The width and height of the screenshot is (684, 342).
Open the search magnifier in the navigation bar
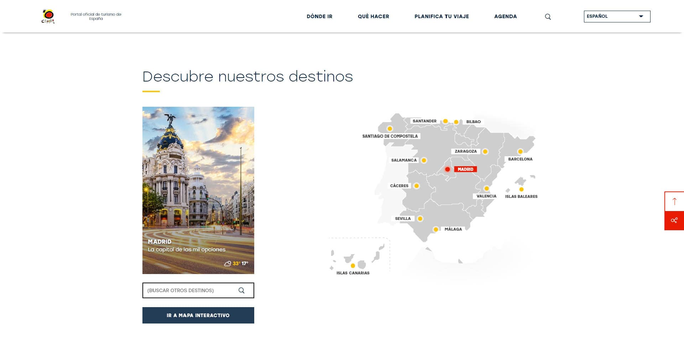pos(548,16)
